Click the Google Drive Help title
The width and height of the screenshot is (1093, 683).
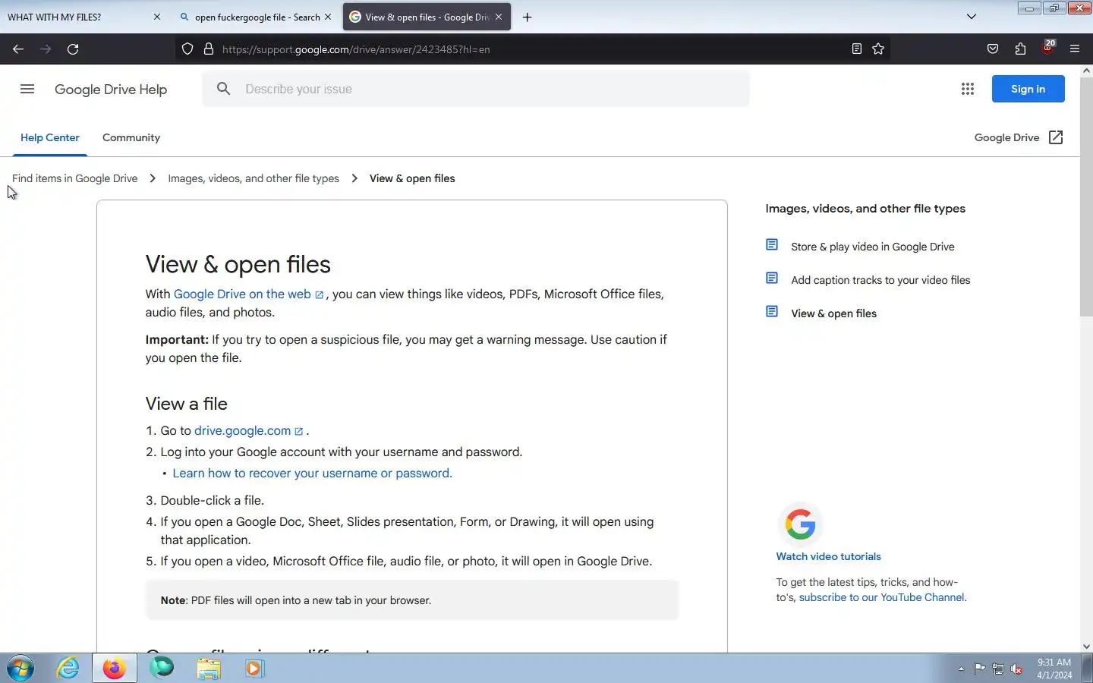click(x=111, y=90)
